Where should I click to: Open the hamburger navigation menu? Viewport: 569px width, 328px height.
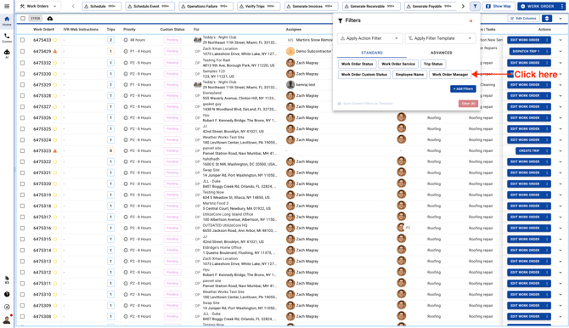tap(7, 6)
